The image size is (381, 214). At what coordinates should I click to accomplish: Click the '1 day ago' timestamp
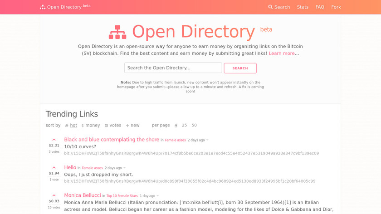pos(147,196)
